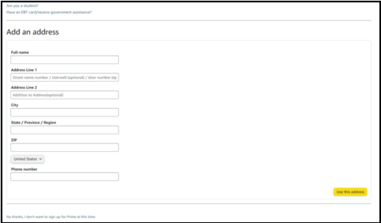Screen dimensions: 381x223
Task: Select the Address Line 2 optional field
Action: click(64, 95)
